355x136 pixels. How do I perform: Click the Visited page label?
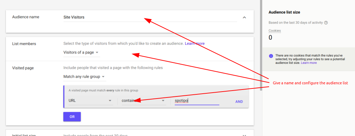tap(23, 68)
